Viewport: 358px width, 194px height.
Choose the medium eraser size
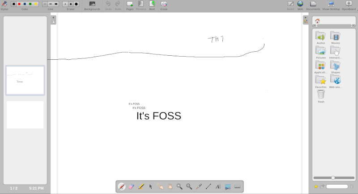coord(71,4)
